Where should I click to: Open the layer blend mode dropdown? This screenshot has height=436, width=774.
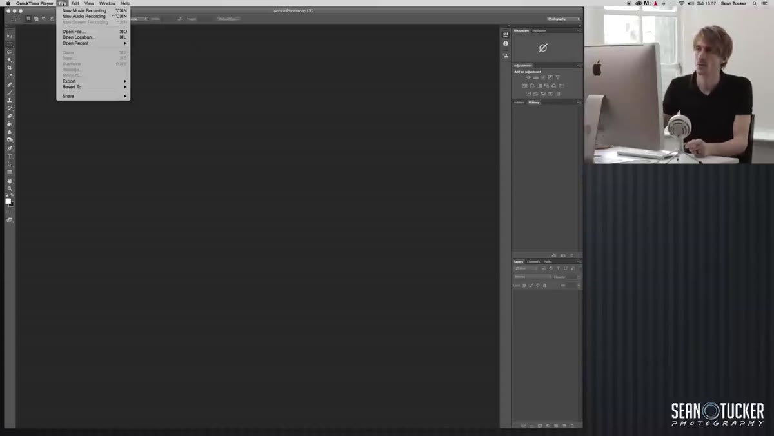point(533,277)
